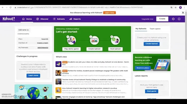Image resolution: width=187 pixels, height=104 pixels.
Task: Click the globe illustration card
Action: 33,92
